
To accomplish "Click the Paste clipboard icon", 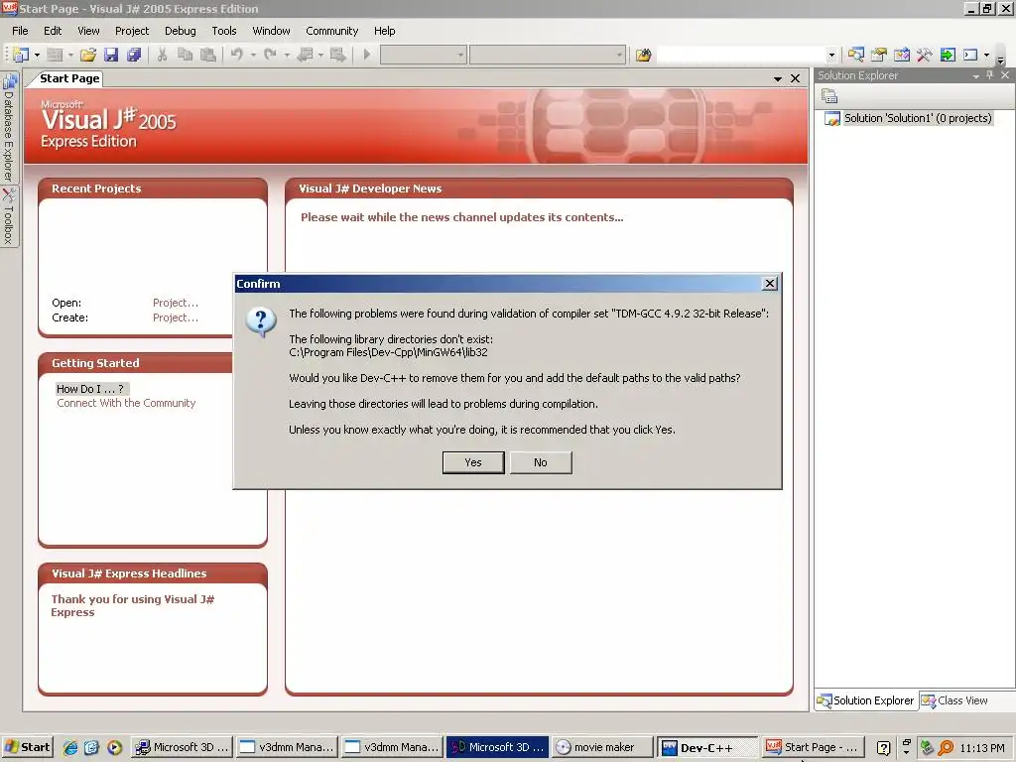I will [x=208, y=56].
